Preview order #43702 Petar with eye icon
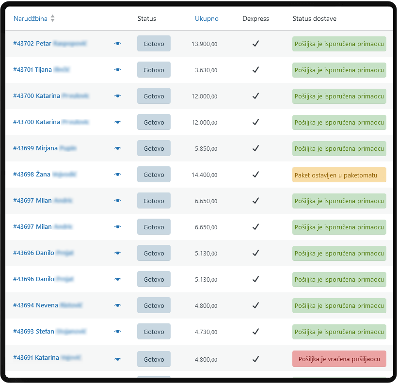This screenshot has width=398, height=383. coord(117,44)
